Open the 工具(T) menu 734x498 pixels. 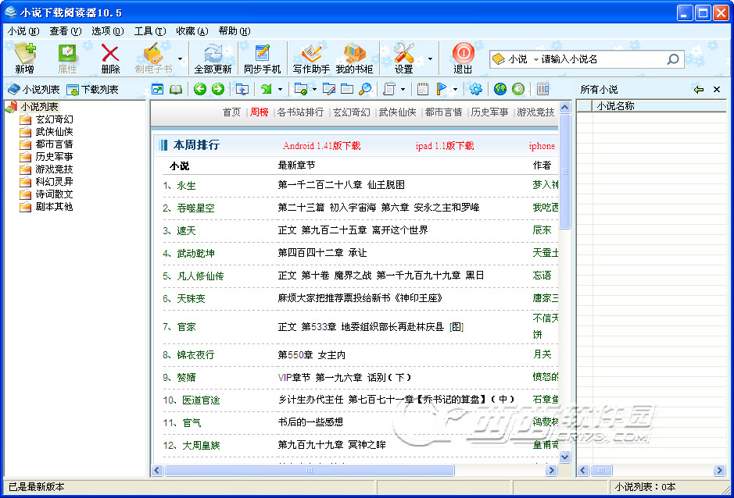coord(149,31)
